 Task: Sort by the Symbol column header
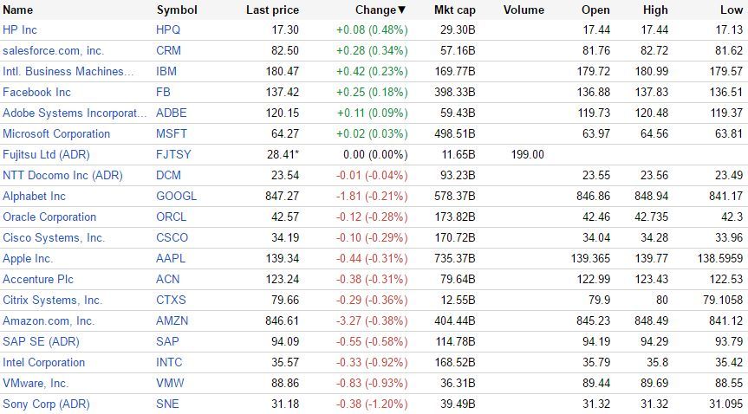point(177,10)
